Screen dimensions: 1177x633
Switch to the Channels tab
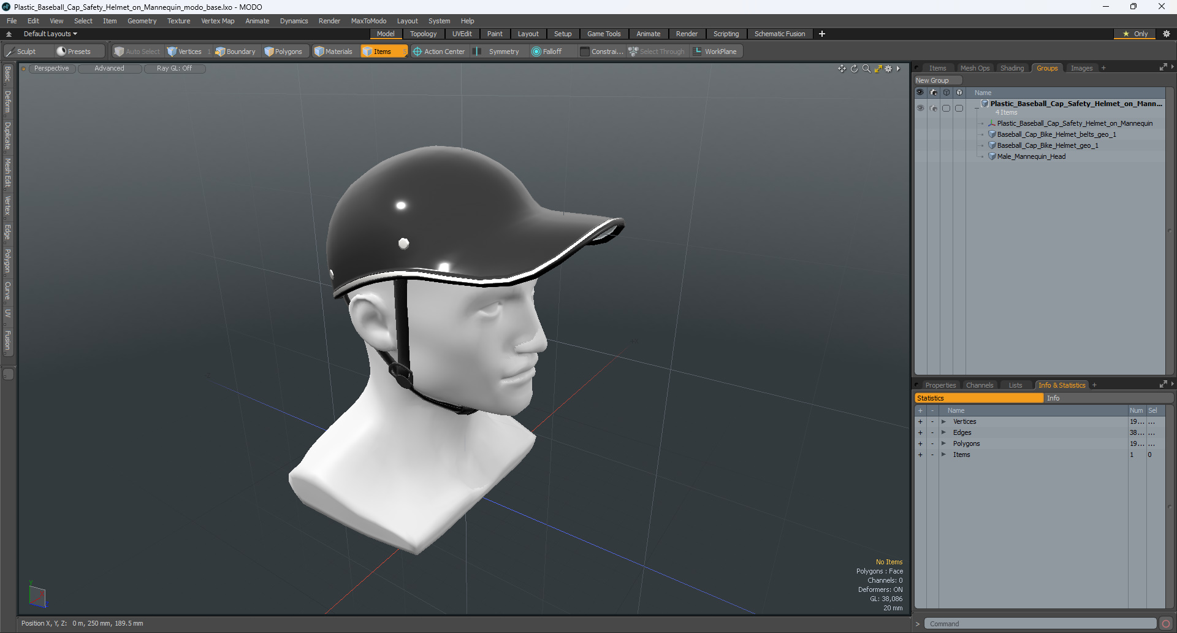980,385
